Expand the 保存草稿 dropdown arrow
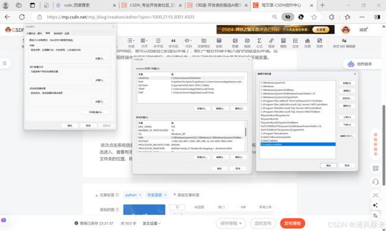386x231 pixels. (x=241, y=223)
